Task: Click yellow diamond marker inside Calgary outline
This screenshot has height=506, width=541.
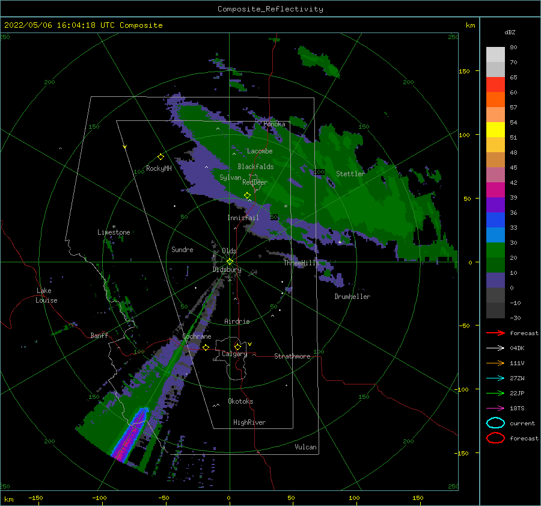Action: tap(237, 347)
